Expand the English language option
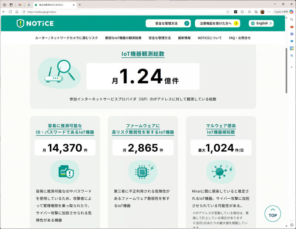The width and height of the screenshot is (296, 229). pos(261,23)
